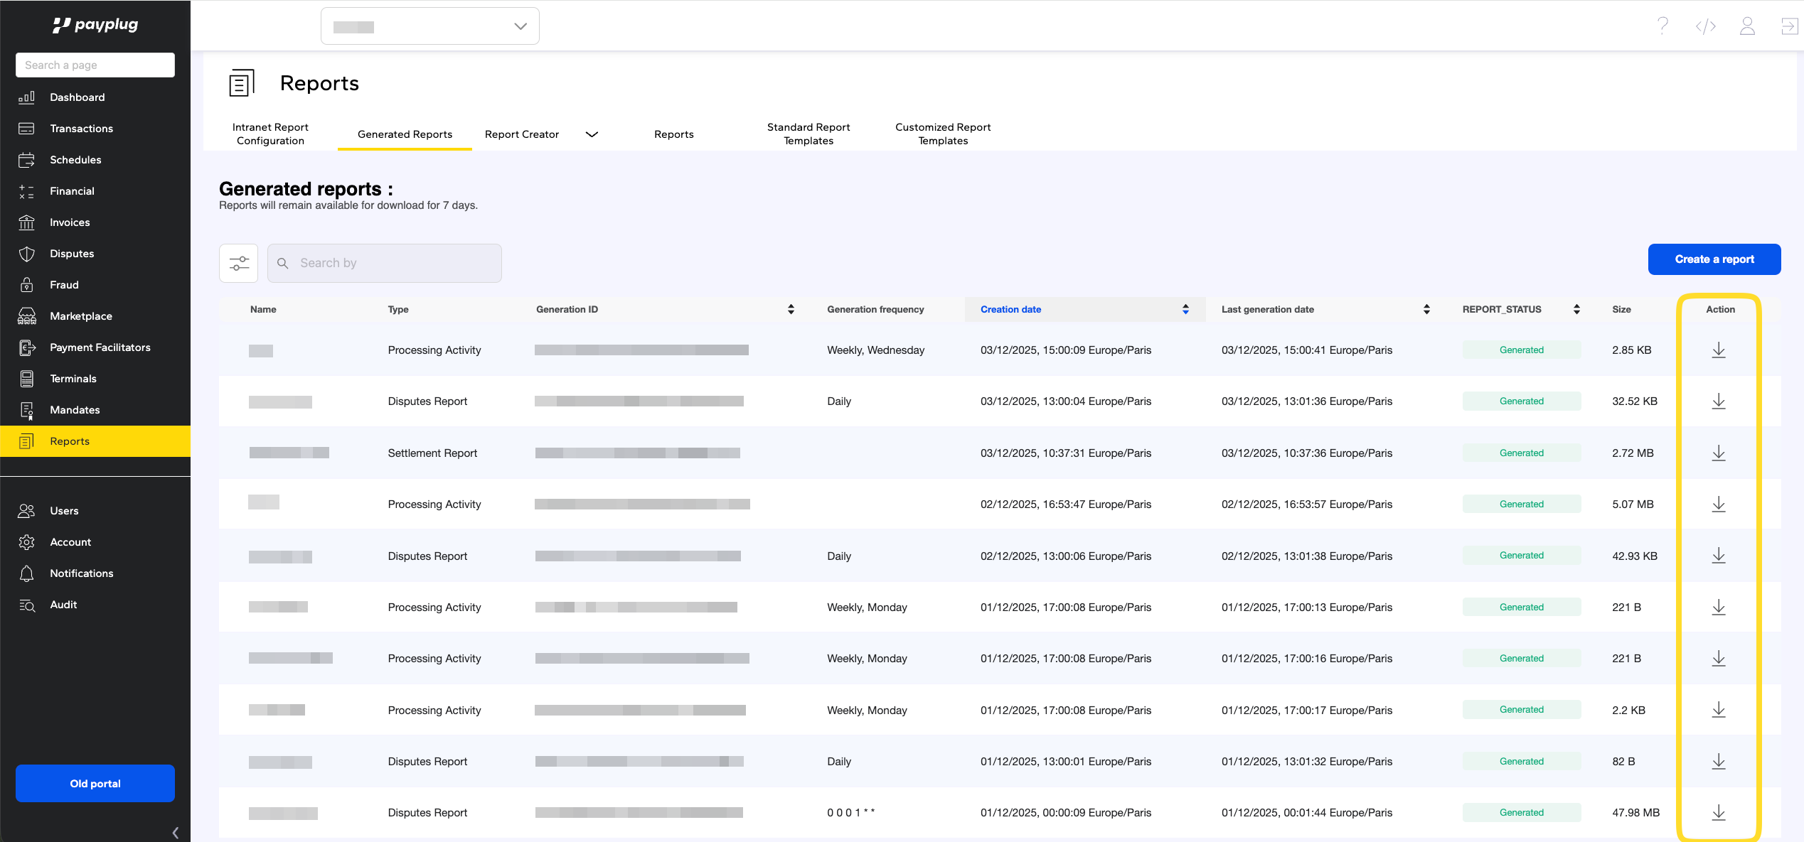
Task: Click the Old portal button
Action: point(95,783)
